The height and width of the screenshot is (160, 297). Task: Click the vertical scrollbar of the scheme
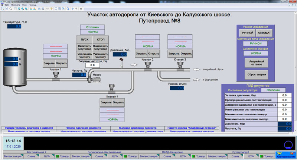click(296, 72)
